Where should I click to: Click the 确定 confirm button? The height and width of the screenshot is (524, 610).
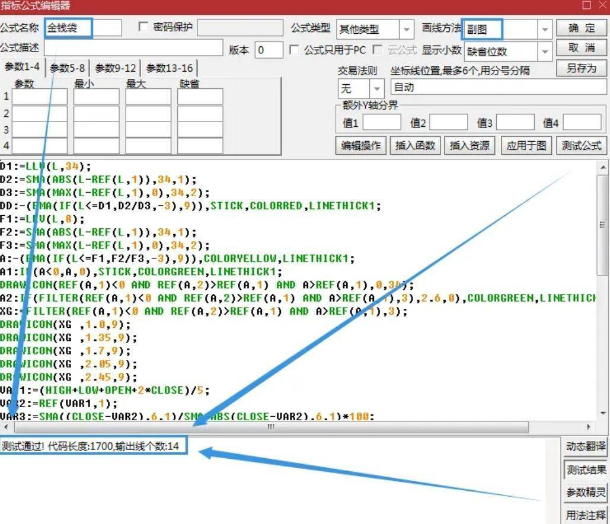click(581, 28)
